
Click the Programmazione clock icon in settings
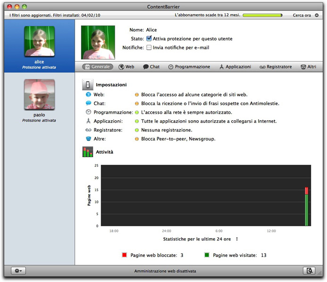click(88, 112)
